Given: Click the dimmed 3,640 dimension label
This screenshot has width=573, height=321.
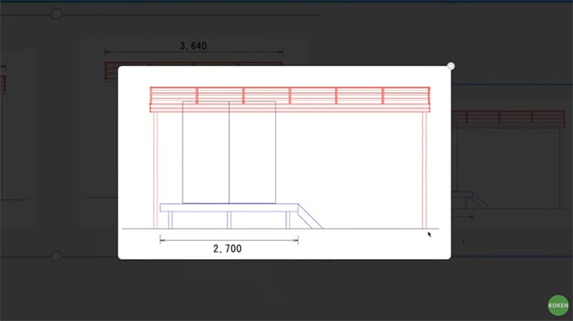Looking at the screenshot, I should pyautogui.click(x=193, y=46).
